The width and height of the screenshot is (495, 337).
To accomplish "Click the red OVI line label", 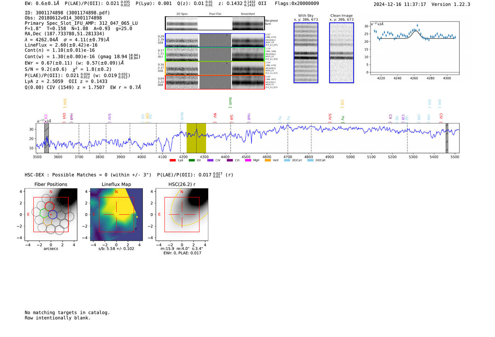I will click(x=64, y=117).
